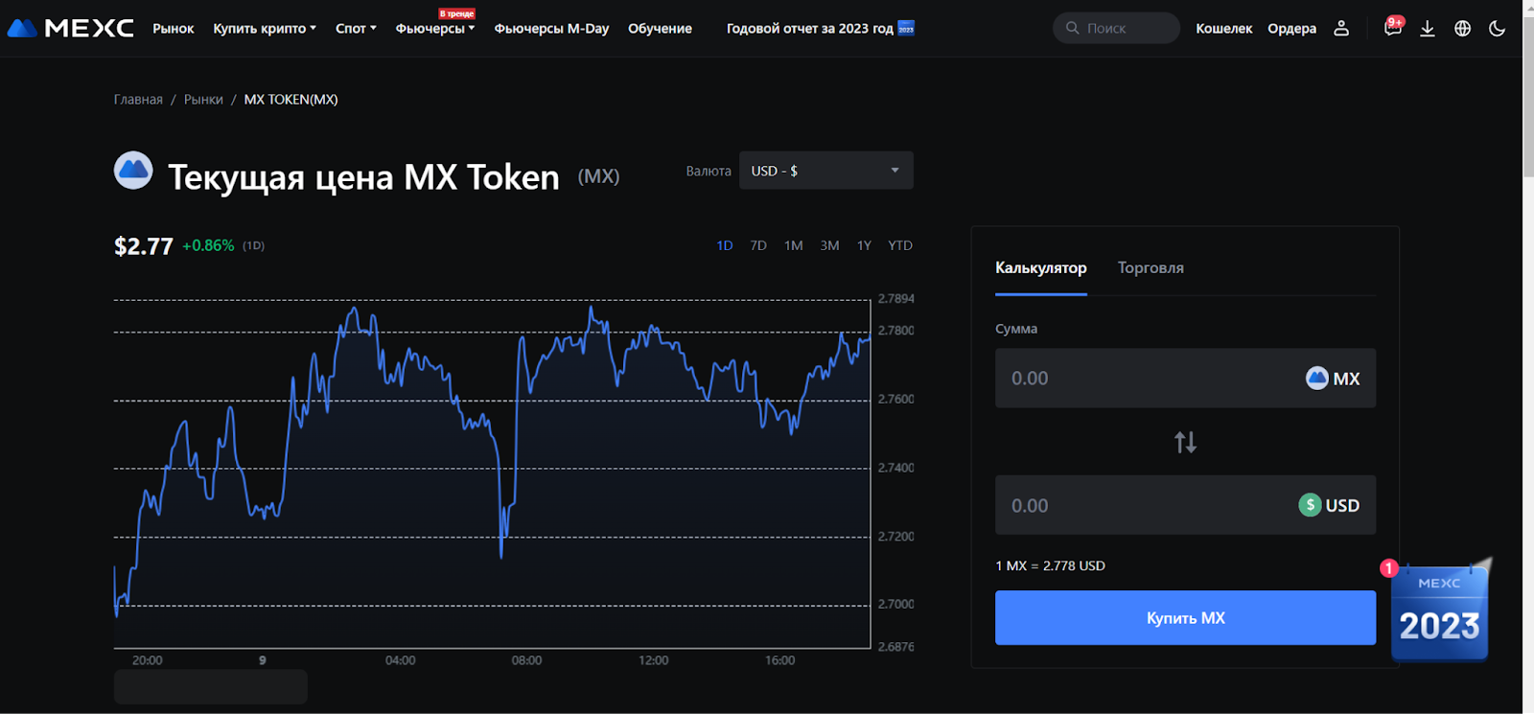
Task: Go to Рынки breadcrumb
Action: (x=203, y=100)
